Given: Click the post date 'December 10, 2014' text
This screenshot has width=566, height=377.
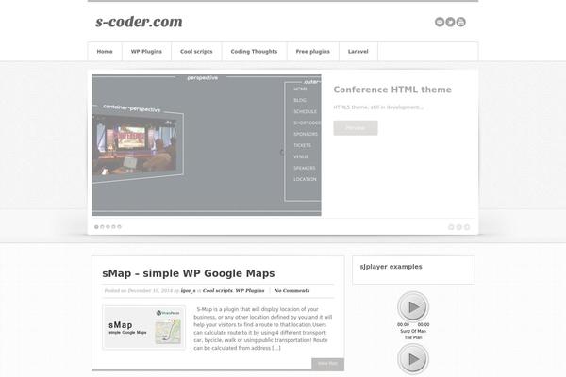Looking at the screenshot, I should [150, 291].
